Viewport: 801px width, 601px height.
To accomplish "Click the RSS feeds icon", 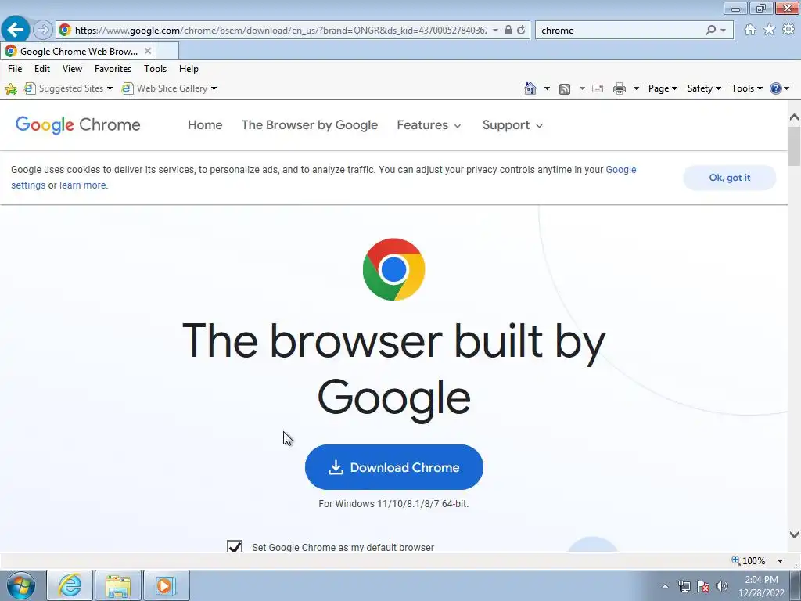I will [x=565, y=89].
